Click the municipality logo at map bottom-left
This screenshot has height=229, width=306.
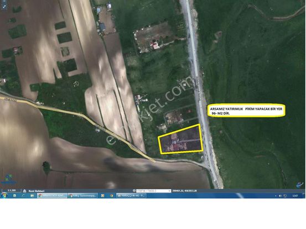tap(8, 179)
